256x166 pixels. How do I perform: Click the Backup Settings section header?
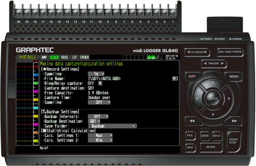(x=60, y=112)
